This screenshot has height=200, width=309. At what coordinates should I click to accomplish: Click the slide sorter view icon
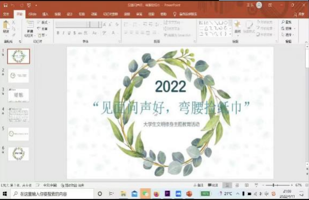(x=237, y=185)
